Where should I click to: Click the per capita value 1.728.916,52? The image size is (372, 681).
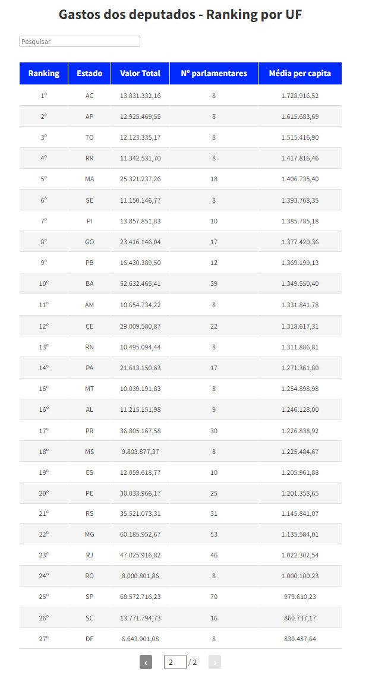[x=300, y=96]
